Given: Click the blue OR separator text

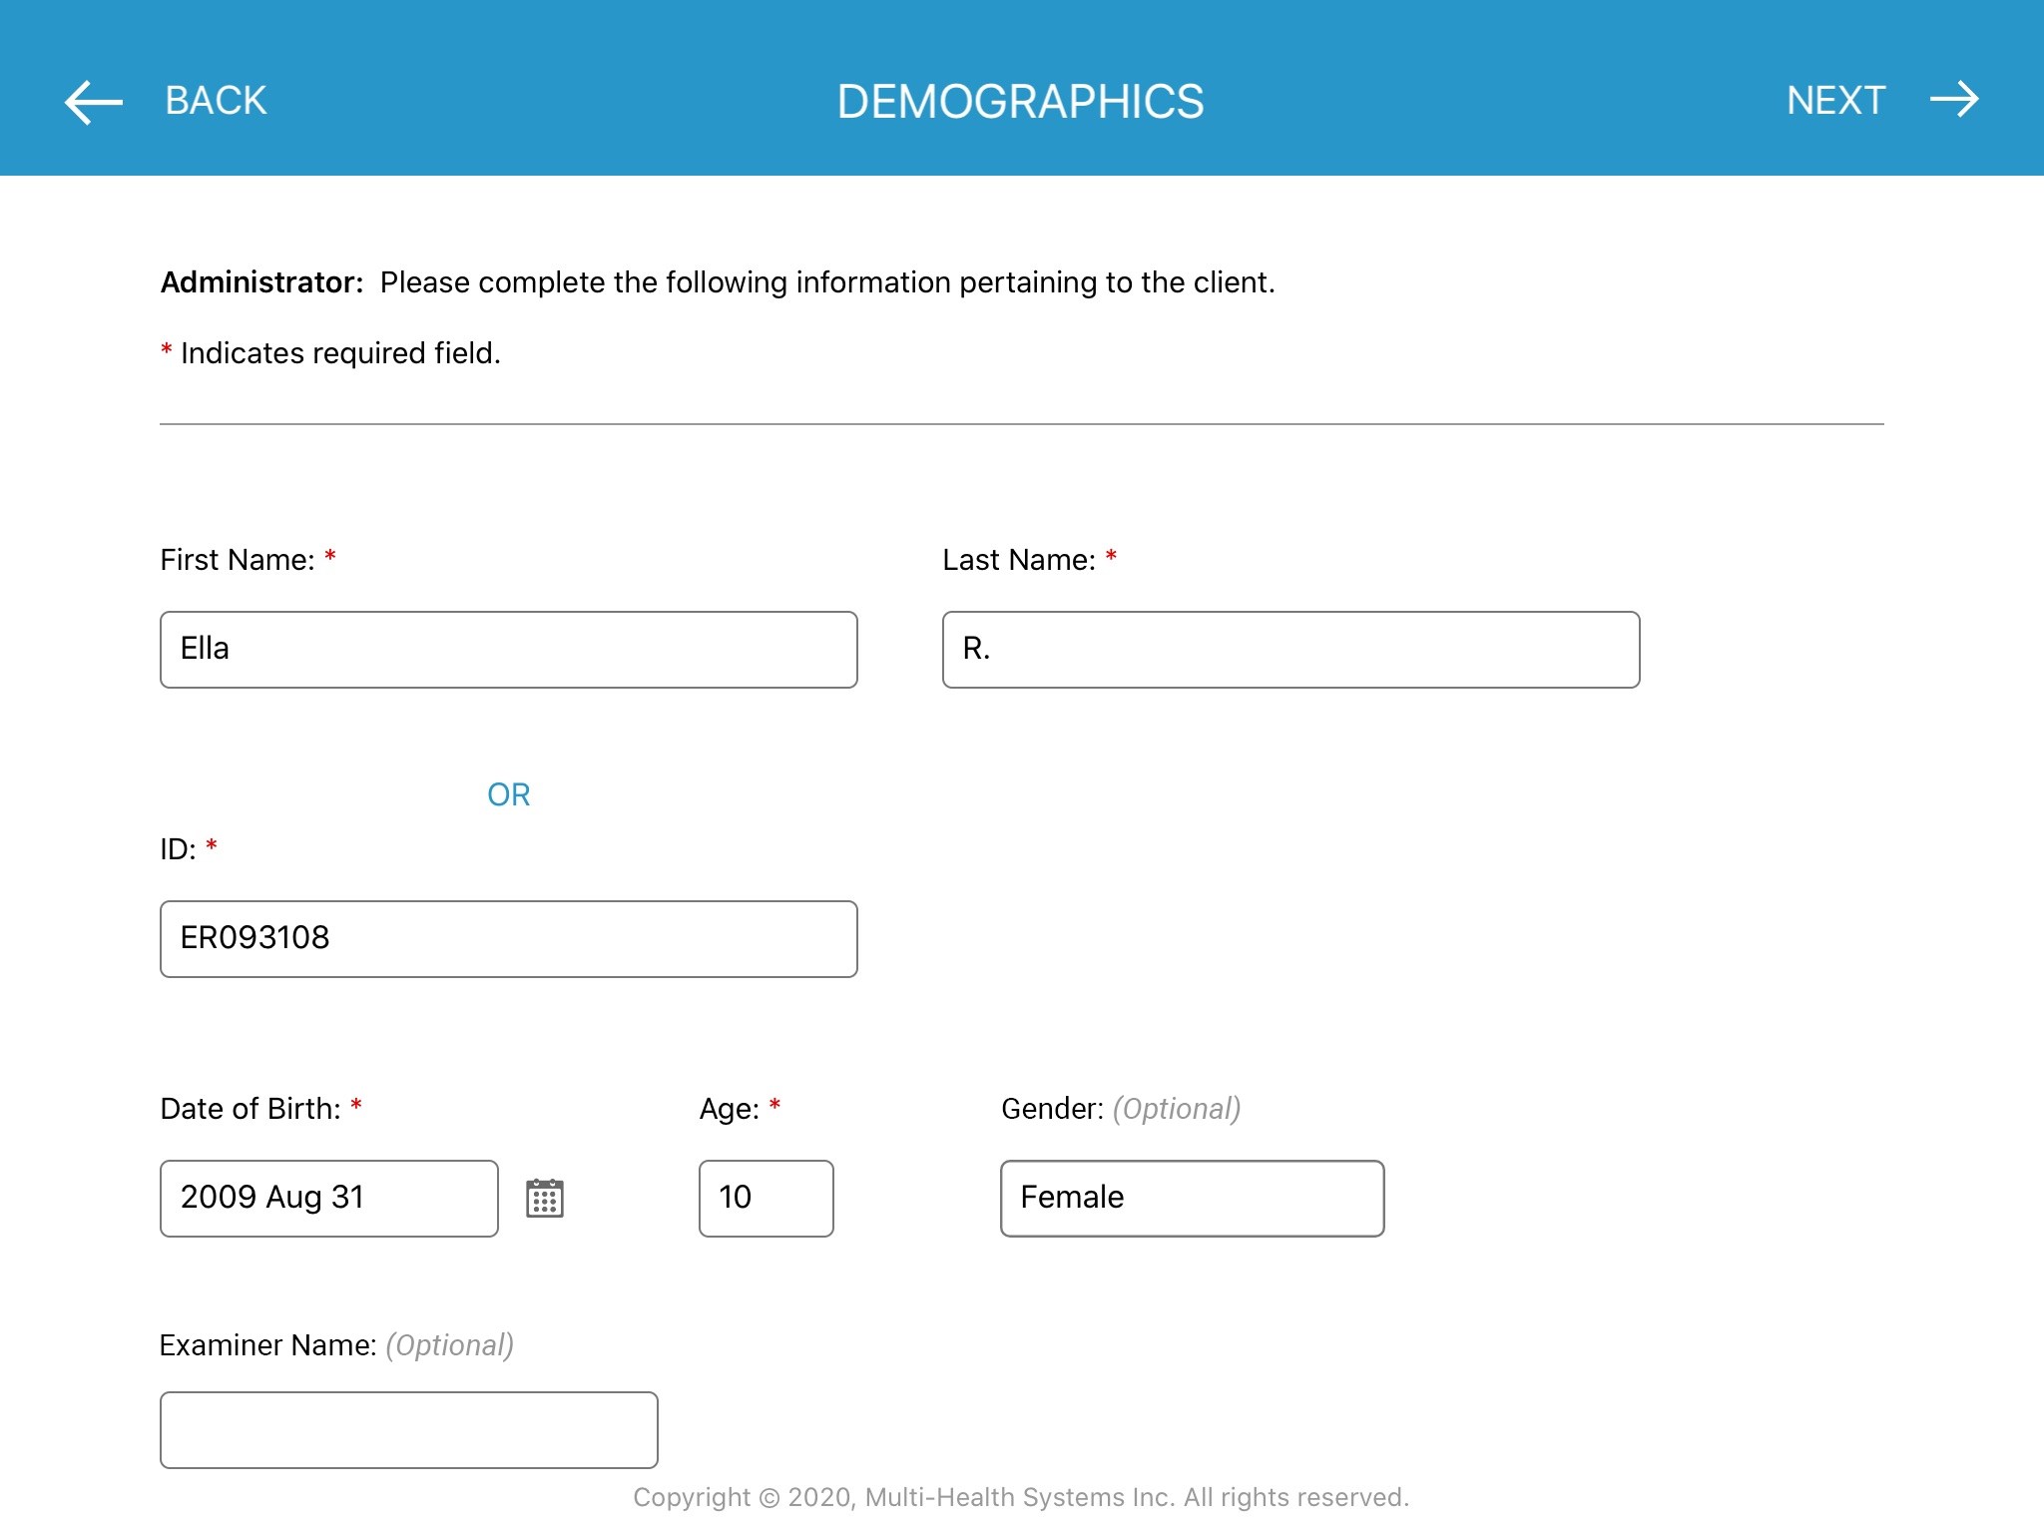Looking at the screenshot, I should pyautogui.click(x=508, y=794).
